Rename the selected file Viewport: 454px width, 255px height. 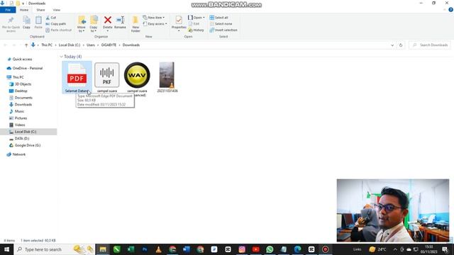[120, 23]
